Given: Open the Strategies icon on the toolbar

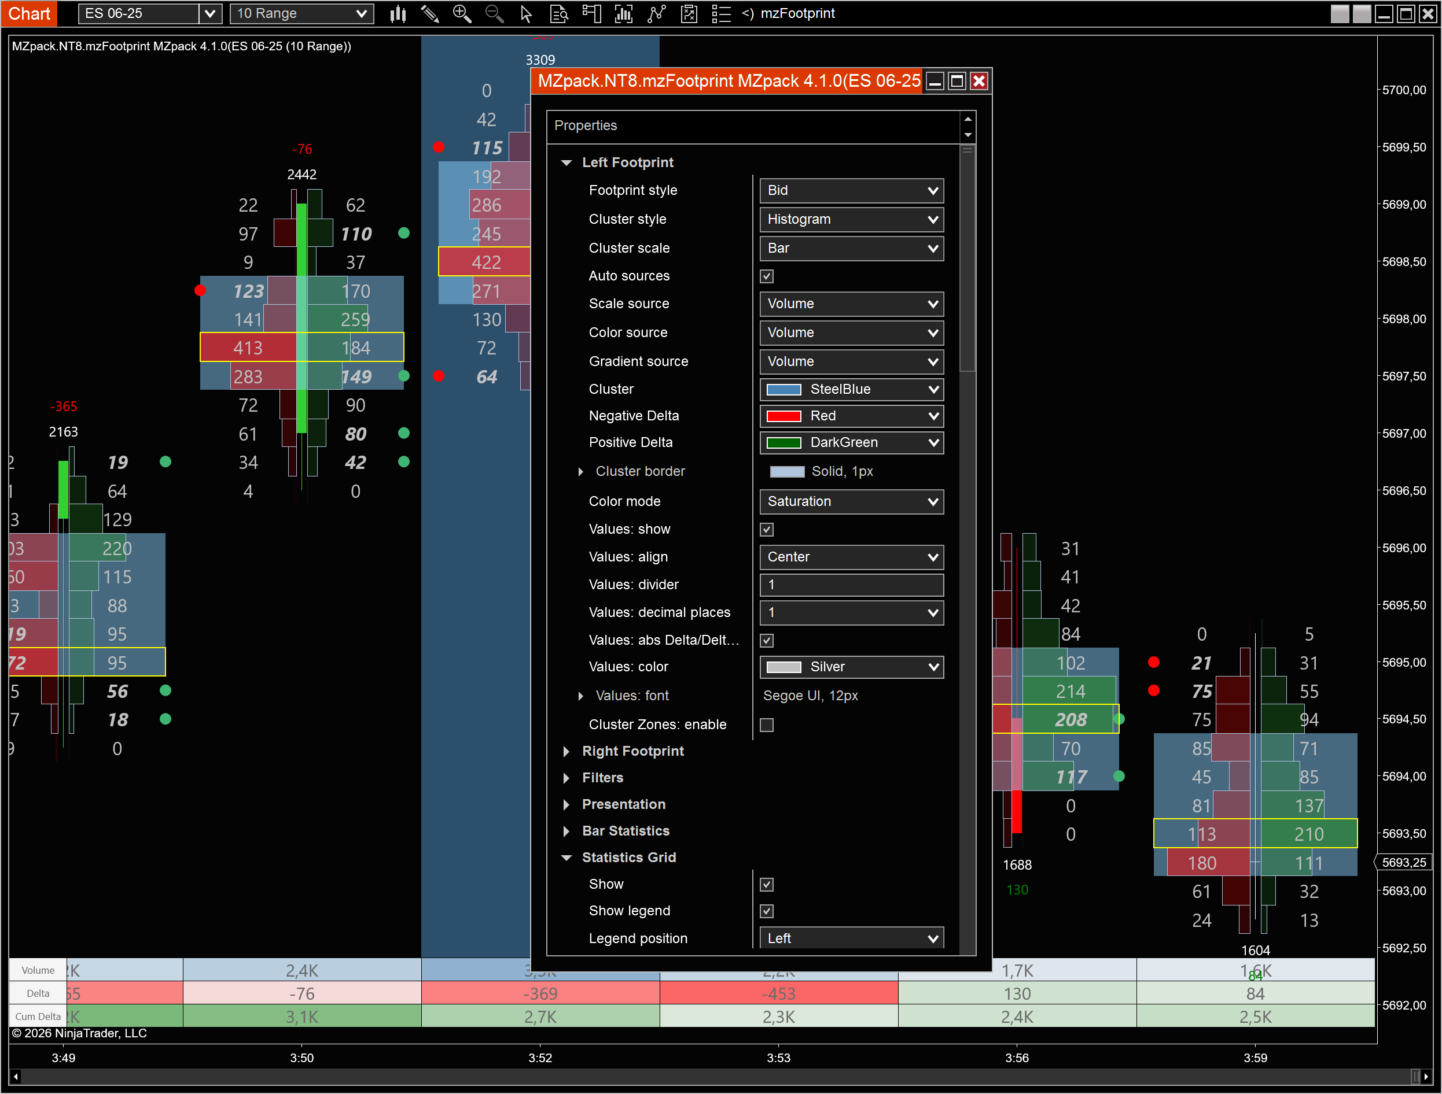Looking at the screenshot, I should pos(656,14).
